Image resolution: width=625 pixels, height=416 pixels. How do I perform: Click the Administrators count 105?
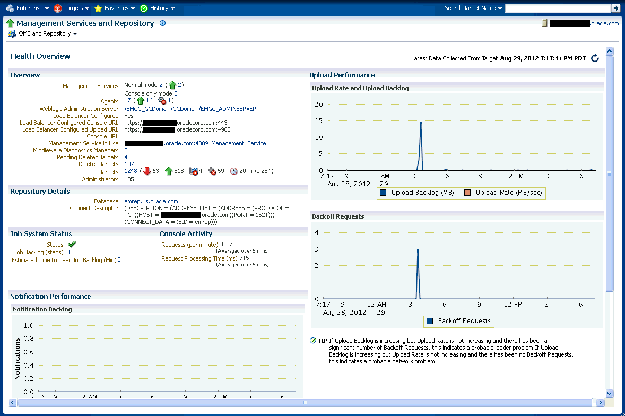129,179
